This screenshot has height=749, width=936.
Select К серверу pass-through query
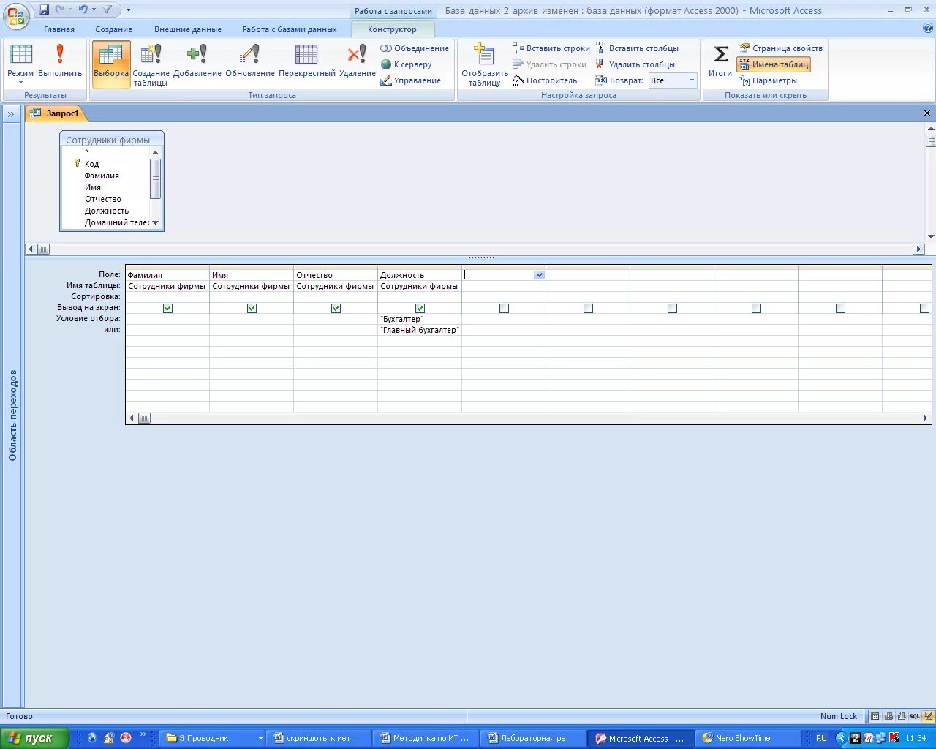pos(407,64)
